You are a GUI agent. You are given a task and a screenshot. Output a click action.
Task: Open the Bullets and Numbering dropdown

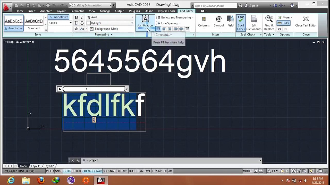(175, 17)
